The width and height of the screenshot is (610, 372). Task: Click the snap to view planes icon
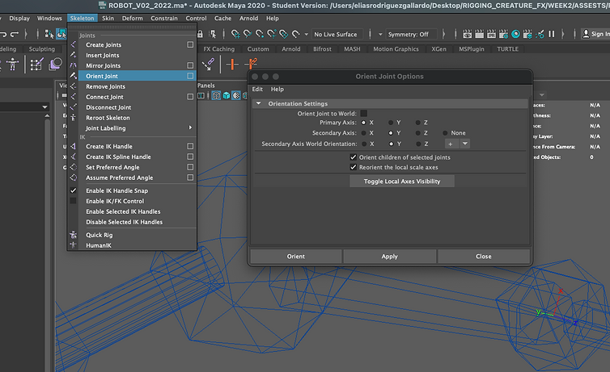(284, 34)
